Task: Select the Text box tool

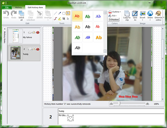Action: [x=68, y=13]
